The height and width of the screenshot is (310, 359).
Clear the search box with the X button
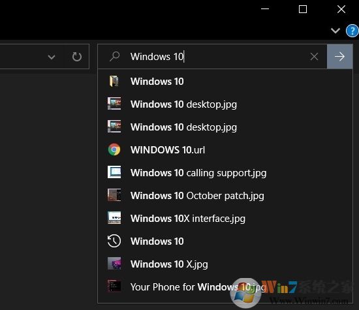(x=314, y=57)
